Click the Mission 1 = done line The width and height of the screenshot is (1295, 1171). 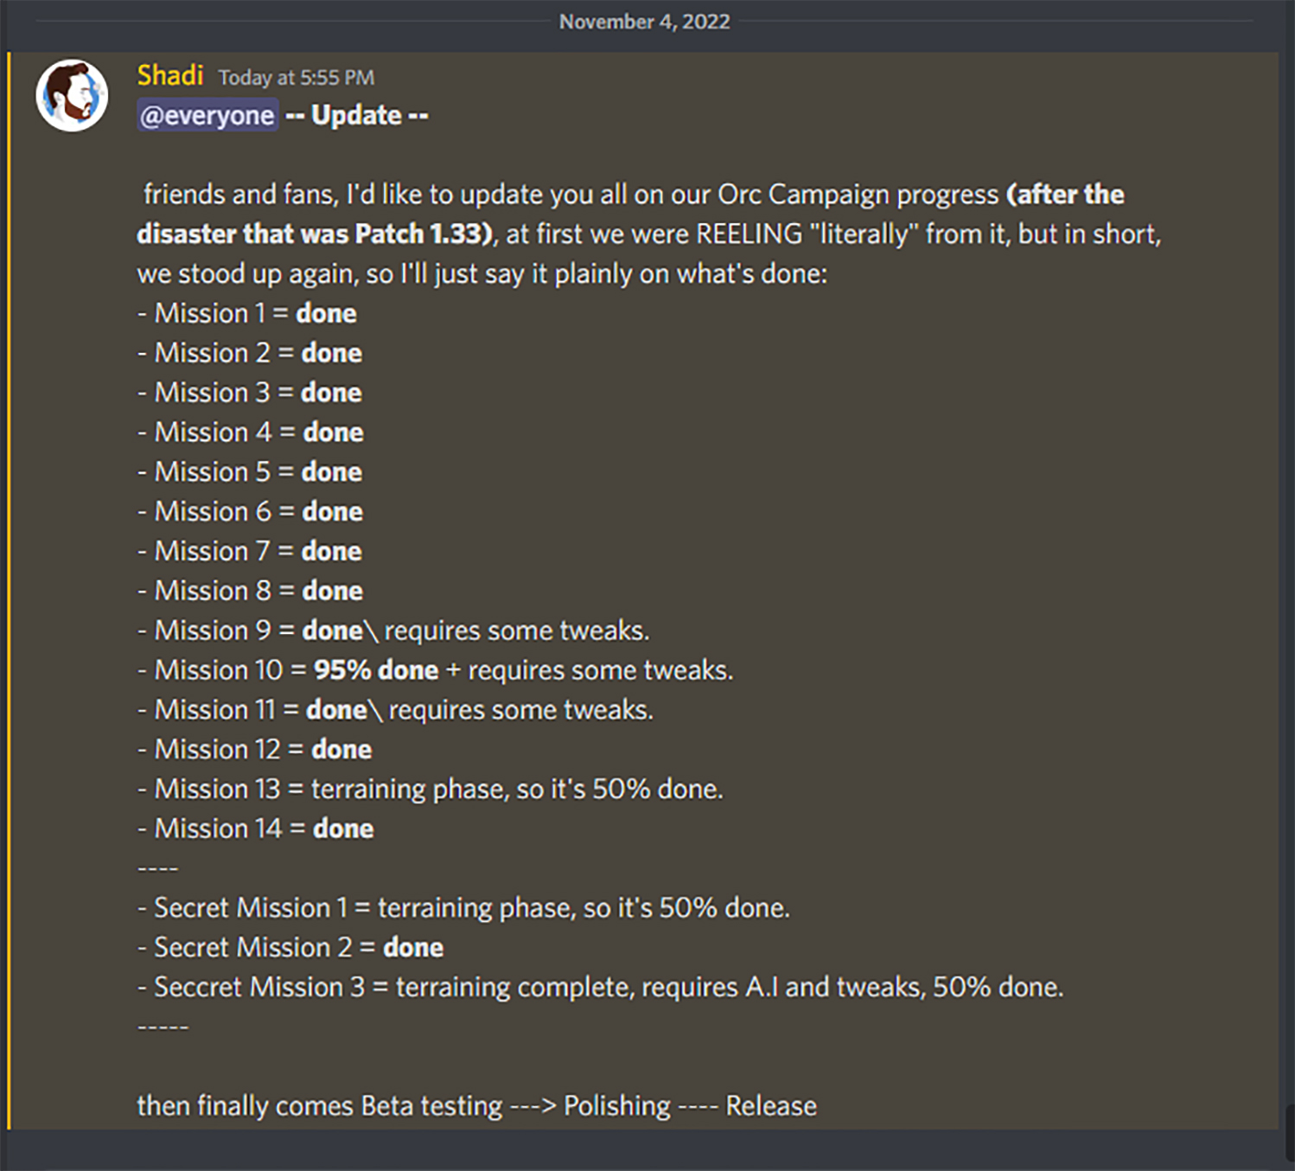247,313
